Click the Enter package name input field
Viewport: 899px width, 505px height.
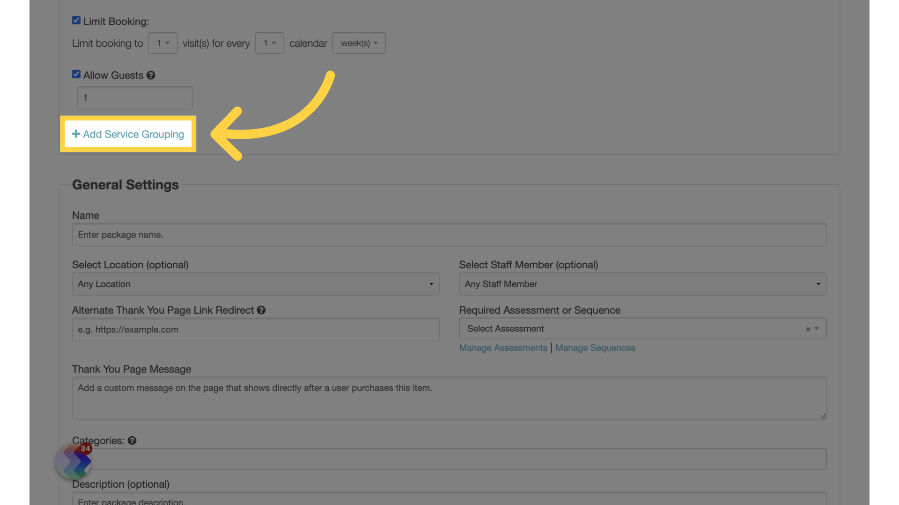pos(449,234)
